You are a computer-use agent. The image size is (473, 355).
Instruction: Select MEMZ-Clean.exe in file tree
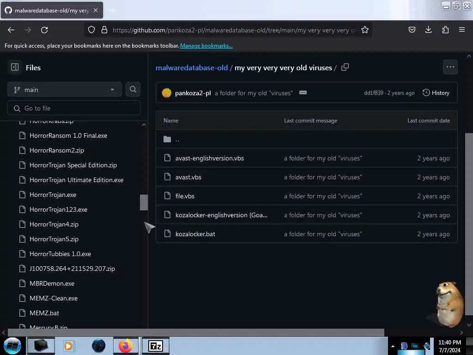(x=54, y=298)
